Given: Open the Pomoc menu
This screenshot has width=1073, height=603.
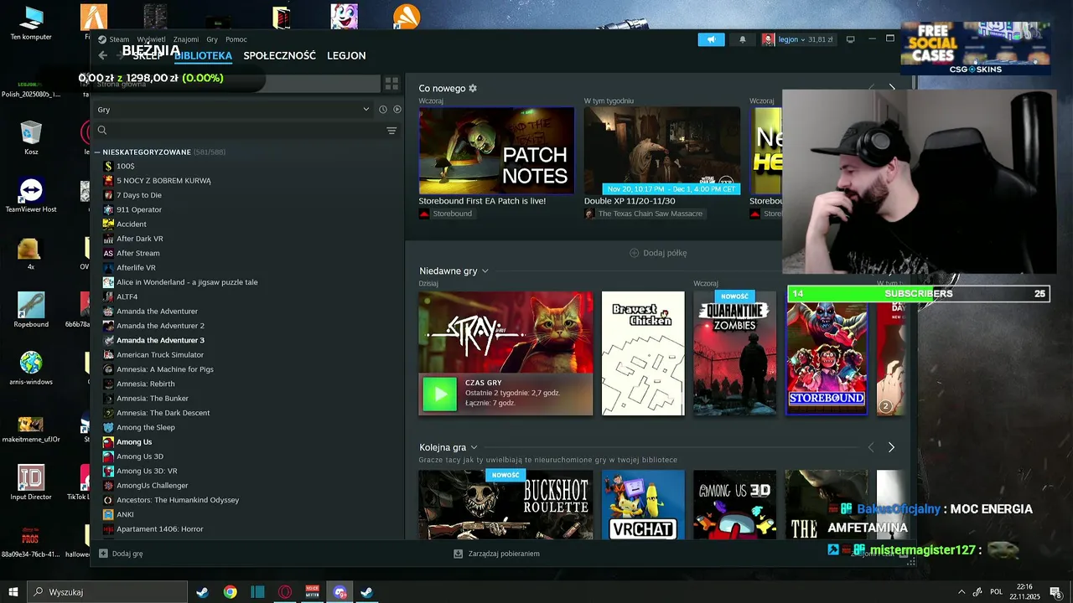Looking at the screenshot, I should pos(236,39).
